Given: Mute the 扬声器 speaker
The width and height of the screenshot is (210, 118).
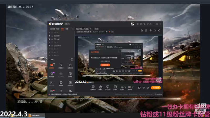Looking at the screenshot, I should click(x=130, y=88).
